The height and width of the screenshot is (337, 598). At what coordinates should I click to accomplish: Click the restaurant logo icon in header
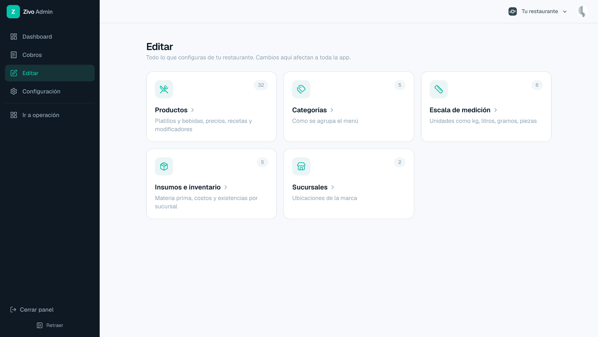pyautogui.click(x=513, y=12)
